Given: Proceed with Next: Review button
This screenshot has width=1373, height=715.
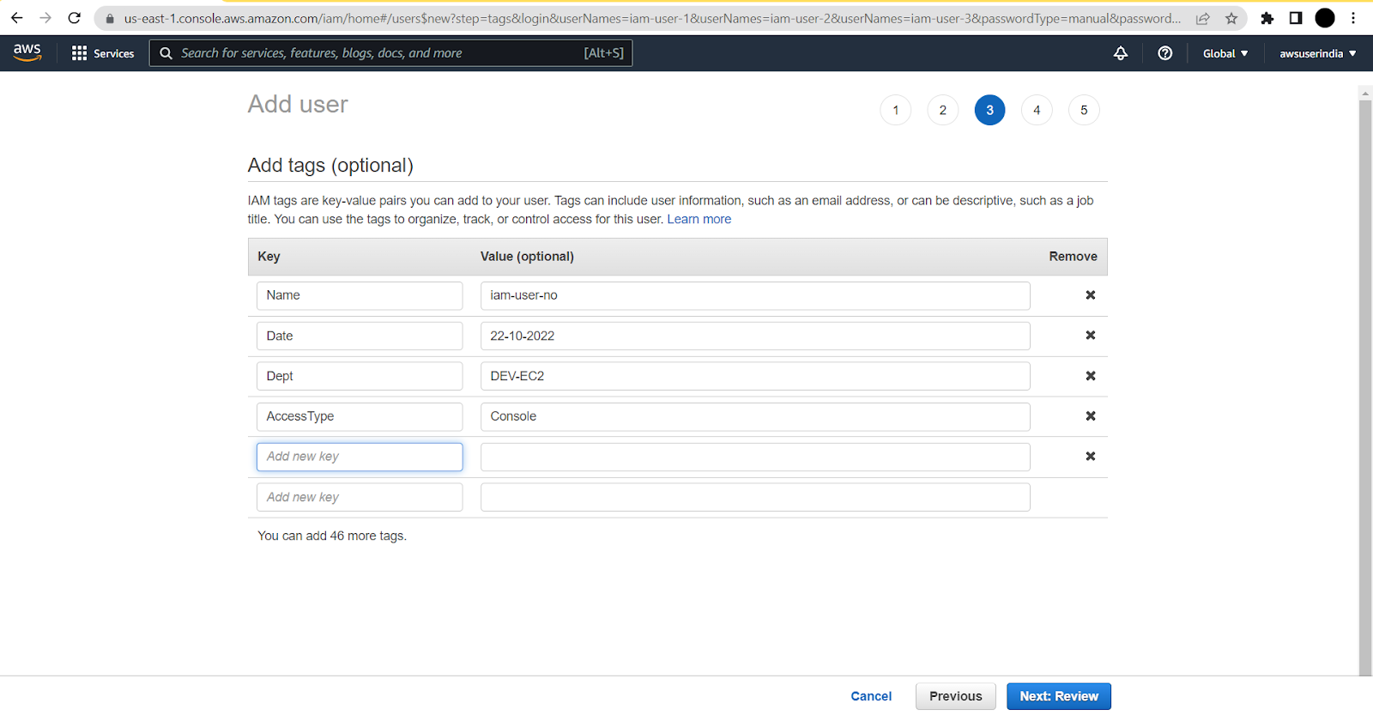Looking at the screenshot, I should pos(1059,696).
